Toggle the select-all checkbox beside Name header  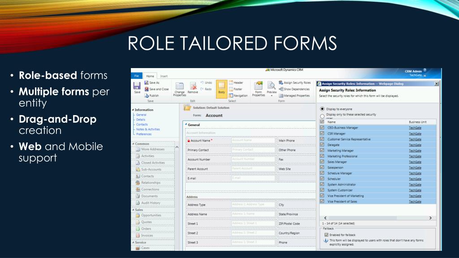point(322,122)
